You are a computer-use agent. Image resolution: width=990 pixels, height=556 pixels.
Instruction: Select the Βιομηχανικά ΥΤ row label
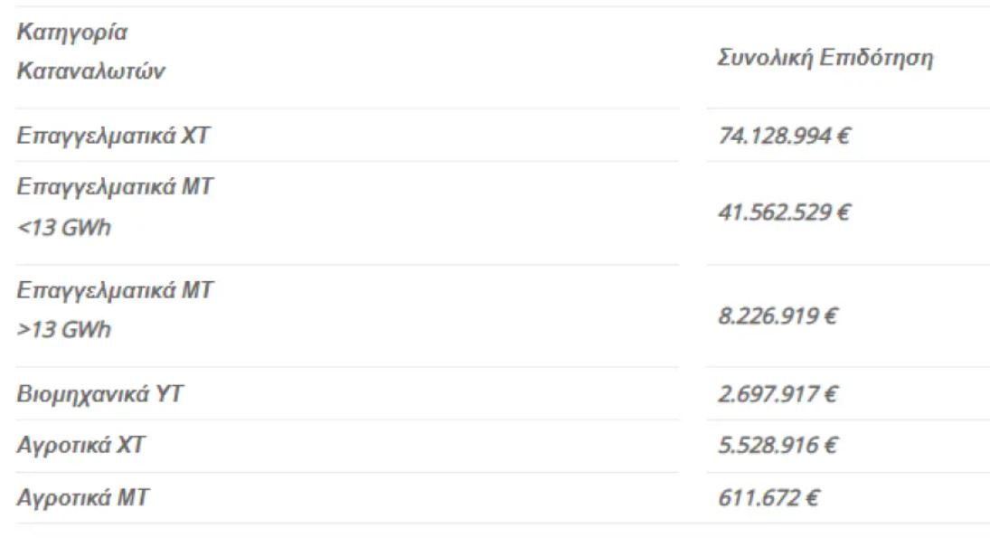point(99,394)
